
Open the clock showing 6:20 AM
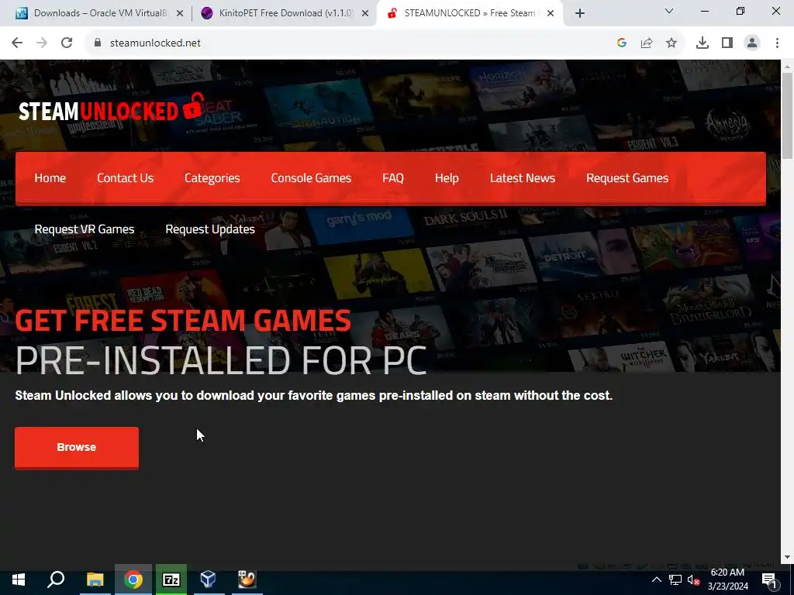(727, 580)
